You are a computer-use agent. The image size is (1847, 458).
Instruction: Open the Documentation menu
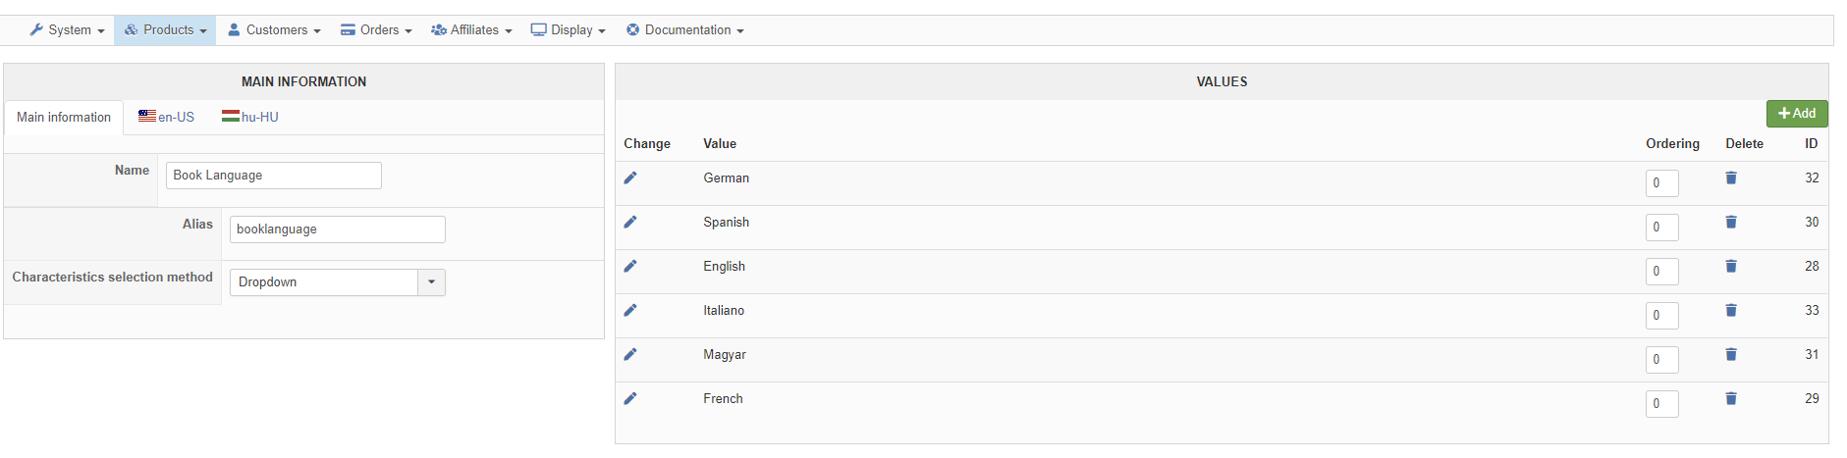(x=684, y=30)
